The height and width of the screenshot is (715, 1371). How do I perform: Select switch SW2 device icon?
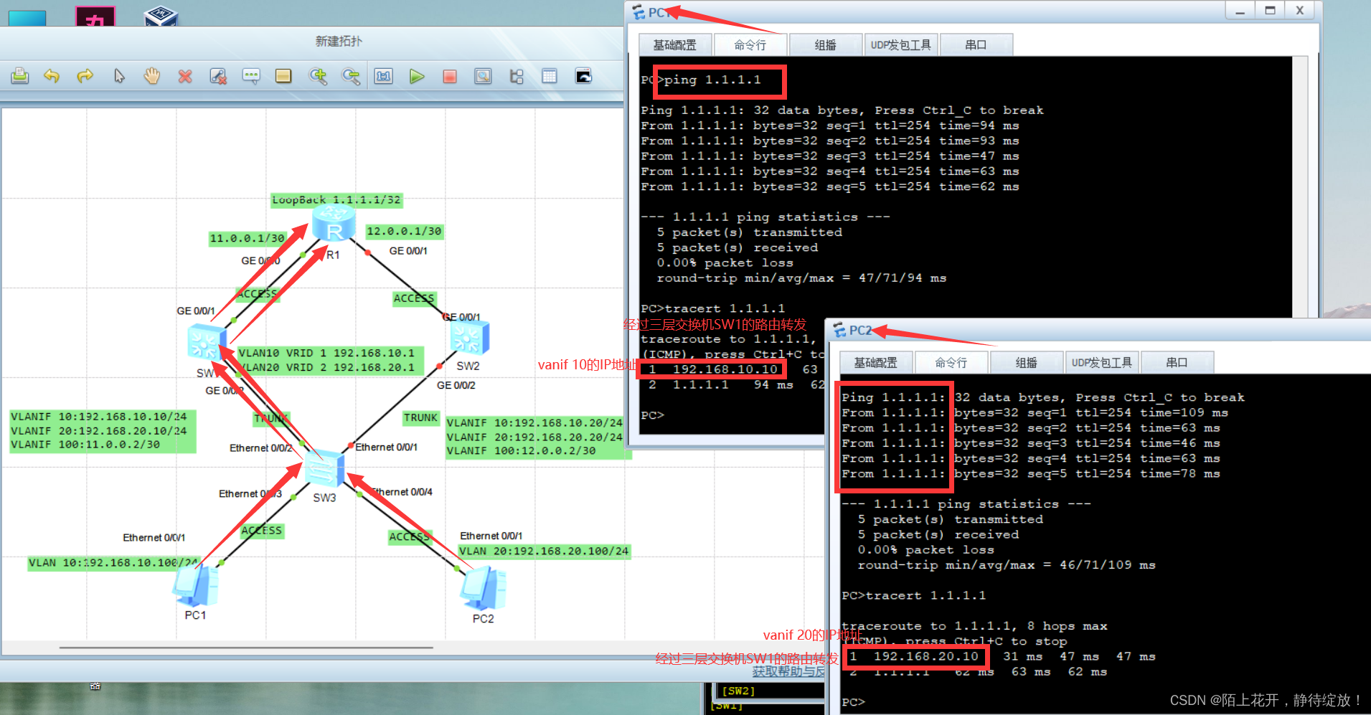click(470, 337)
